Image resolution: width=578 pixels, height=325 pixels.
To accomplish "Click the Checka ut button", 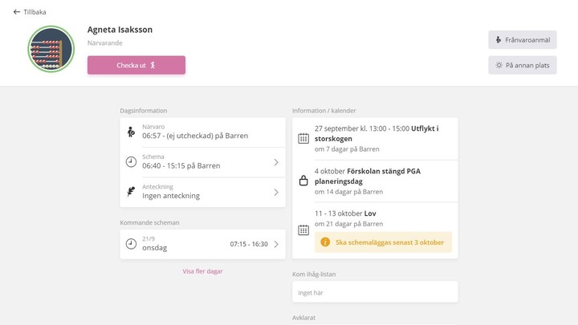I will click(136, 65).
